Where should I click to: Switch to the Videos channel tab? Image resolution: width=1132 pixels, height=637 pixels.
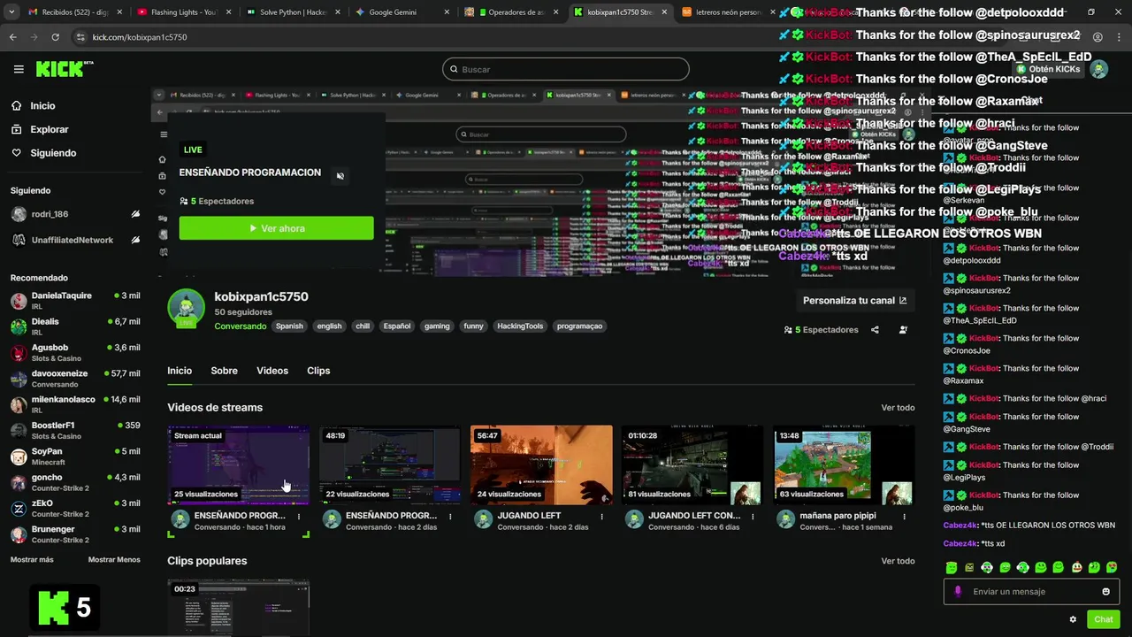[272, 371]
